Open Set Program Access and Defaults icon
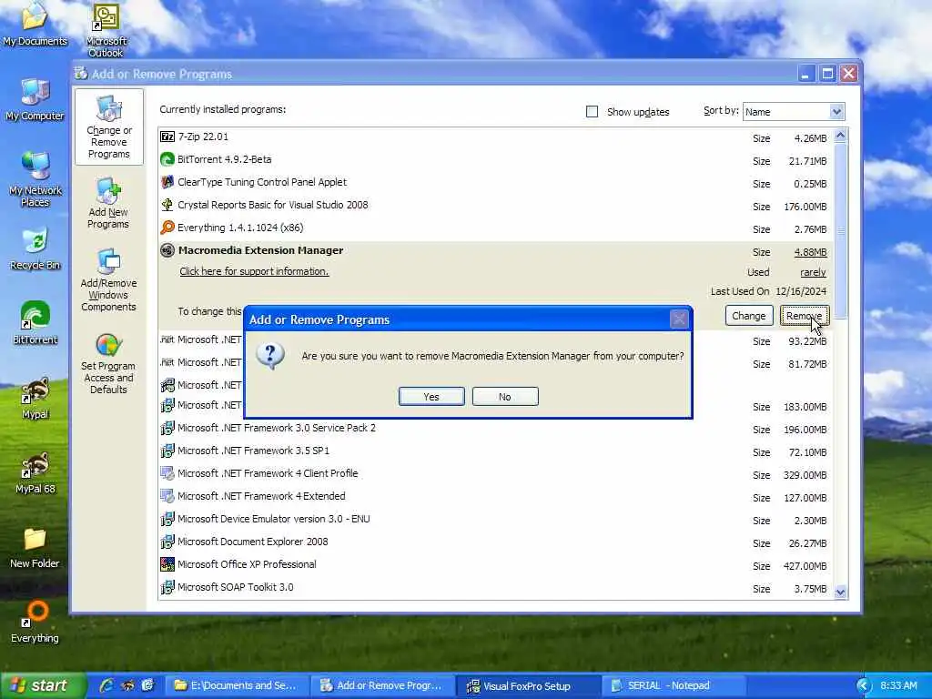The height and width of the screenshot is (699, 932). pos(108,364)
